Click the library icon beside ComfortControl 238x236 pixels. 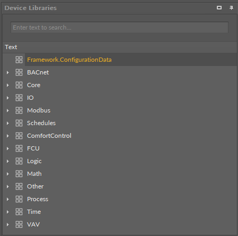[x=19, y=136]
